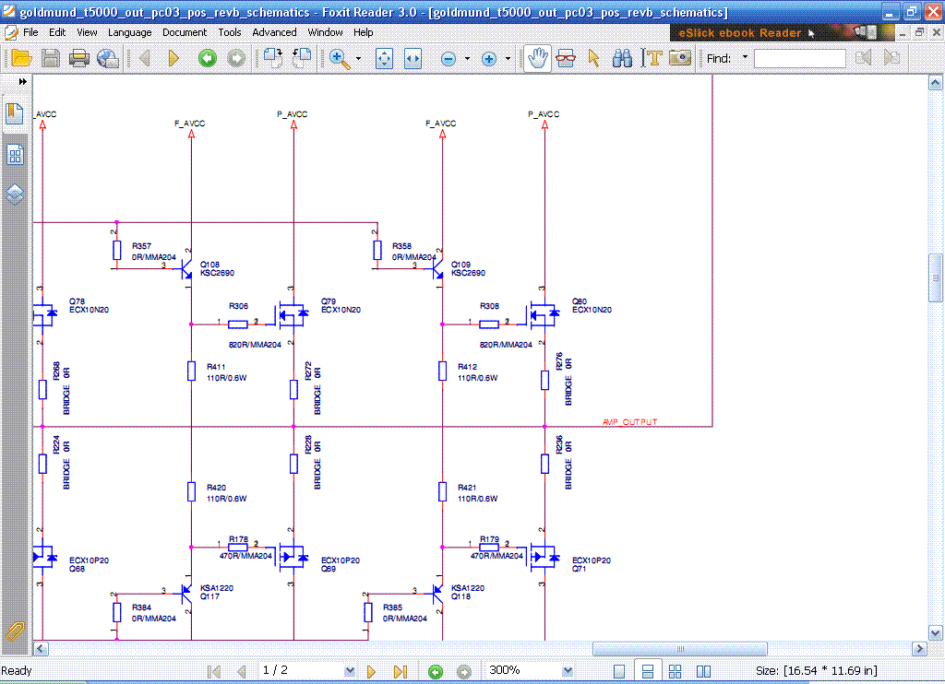Screen dimensions: 945x684
Task: Select the arrow Select tool
Action: pyautogui.click(x=593, y=58)
